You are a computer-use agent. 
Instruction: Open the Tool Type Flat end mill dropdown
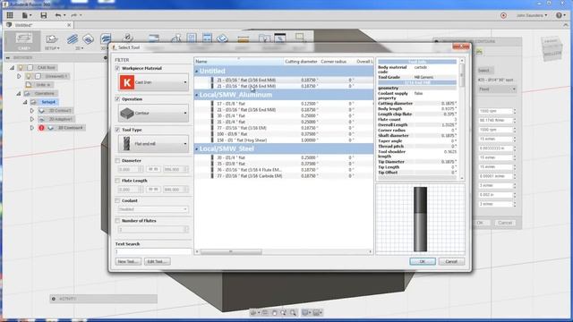point(153,144)
